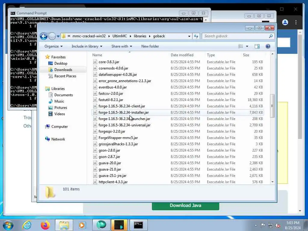Launch Internet Explorer from taskbar

27,225
